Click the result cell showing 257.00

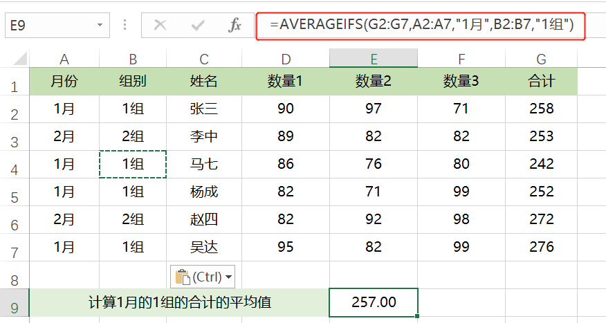pos(374,302)
